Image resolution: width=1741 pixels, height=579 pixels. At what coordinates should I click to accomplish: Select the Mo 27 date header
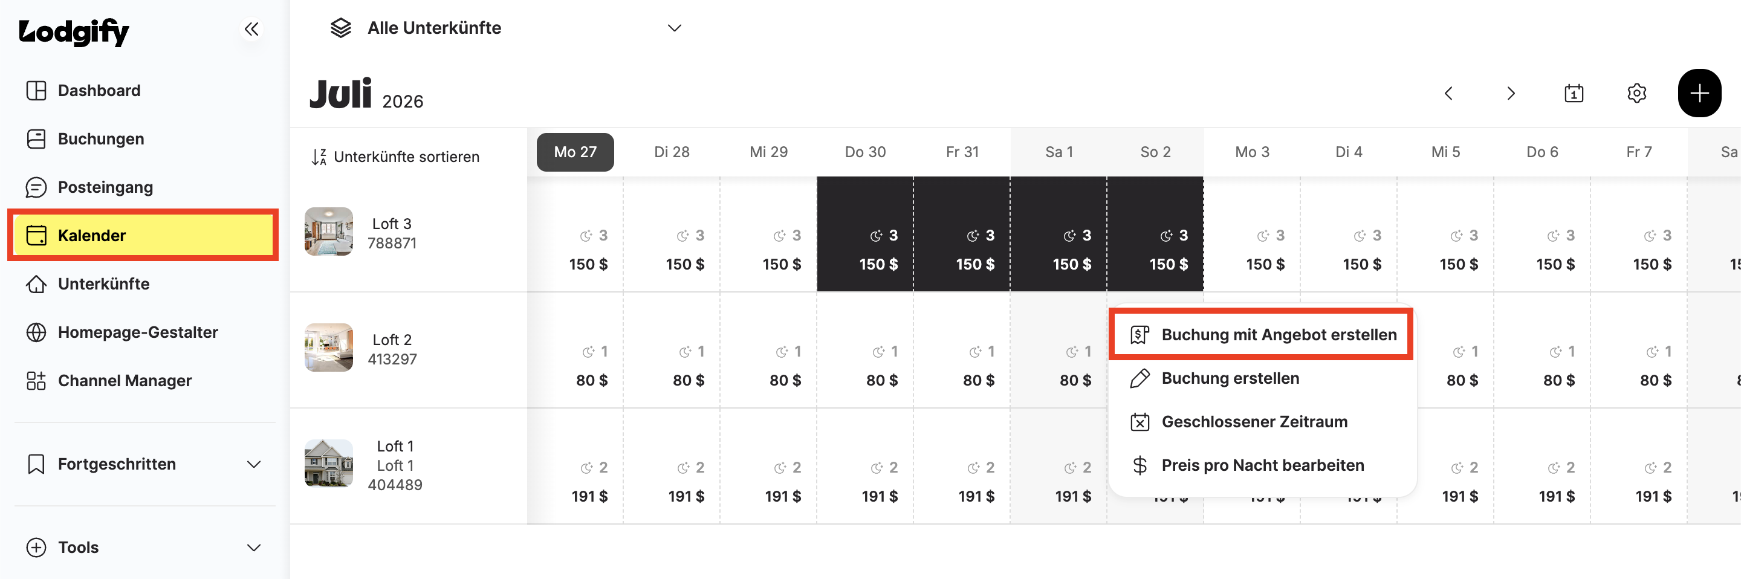coord(575,152)
